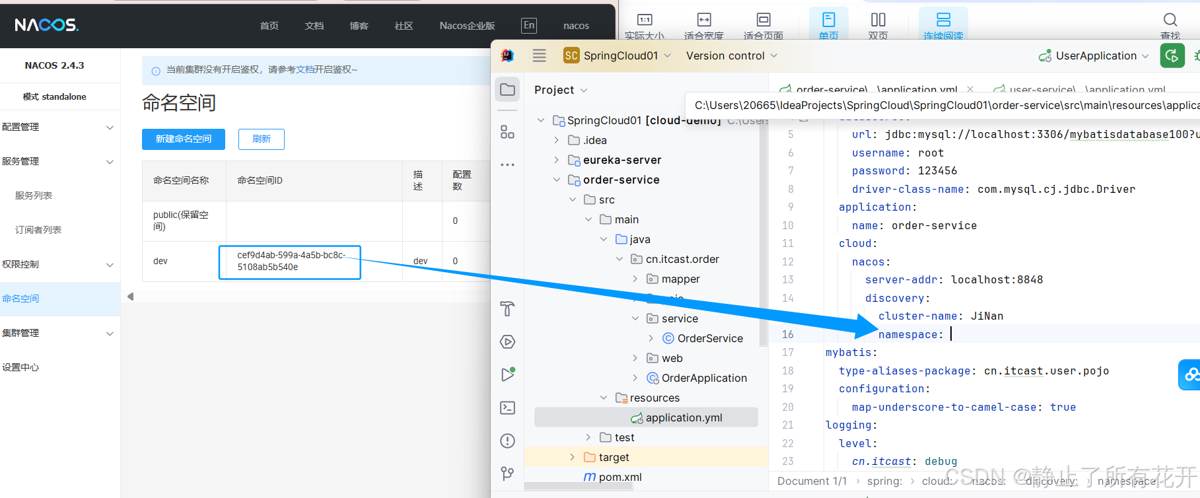Click the SC project badge icon
This screenshot has width=1200, height=498.
[x=571, y=55]
